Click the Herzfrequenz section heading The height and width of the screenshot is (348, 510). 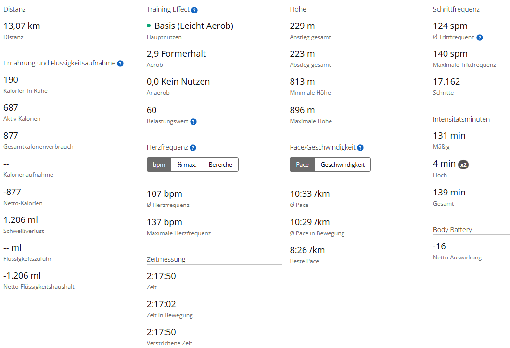click(167, 147)
